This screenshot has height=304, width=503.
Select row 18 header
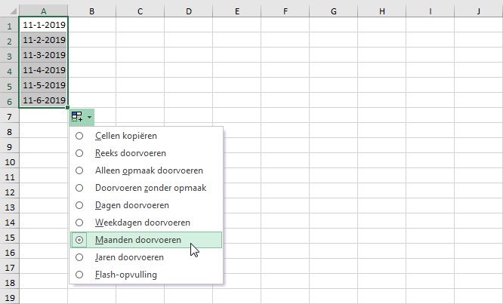9,281
